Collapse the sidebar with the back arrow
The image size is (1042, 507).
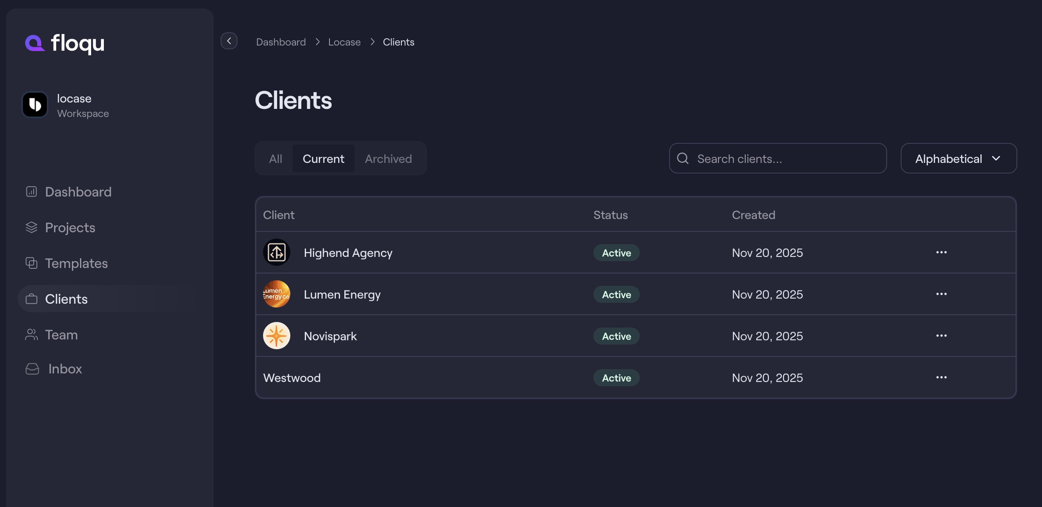point(229,41)
